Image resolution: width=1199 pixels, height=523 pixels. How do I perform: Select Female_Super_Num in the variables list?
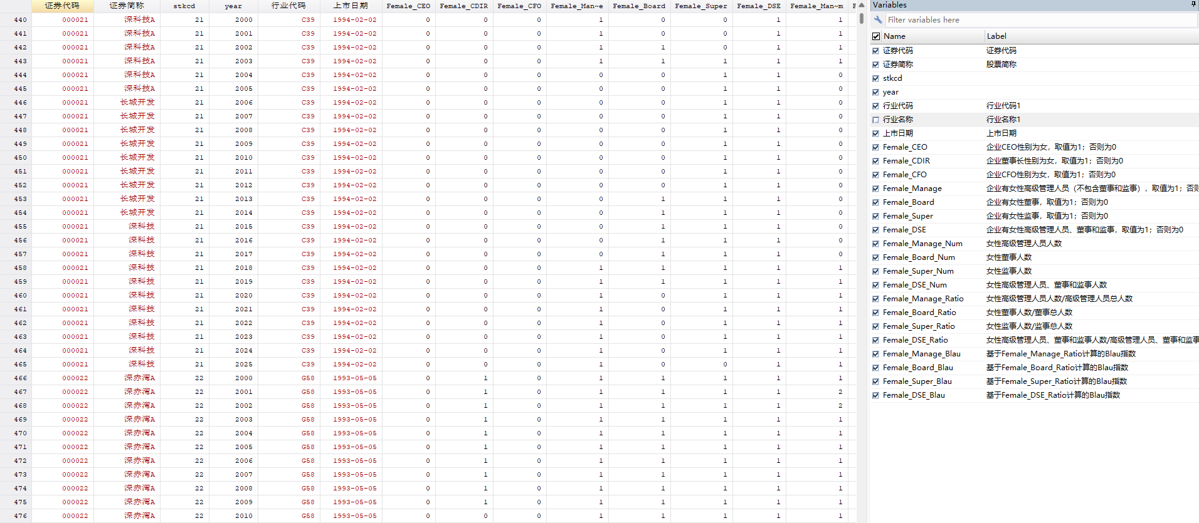tap(918, 271)
